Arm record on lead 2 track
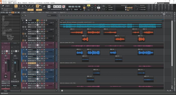 click(x=42, y=36)
